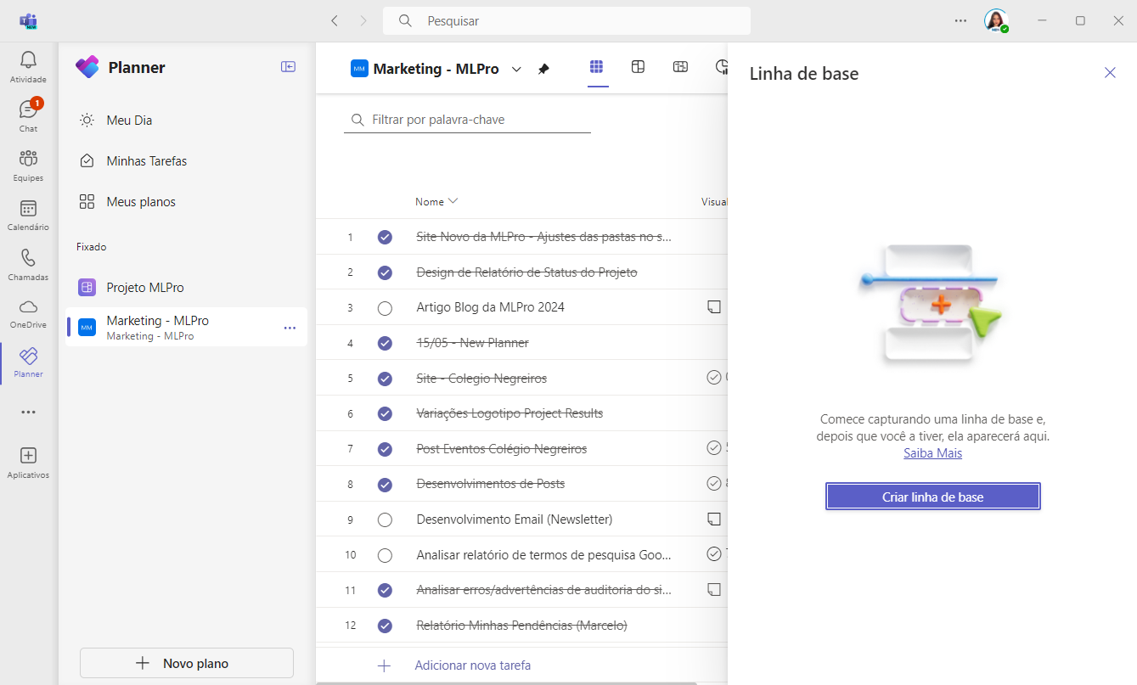Screen dimensions: 1137x685
Task: Click the horizontal scrollbar under the task grid
Action: coord(506,682)
